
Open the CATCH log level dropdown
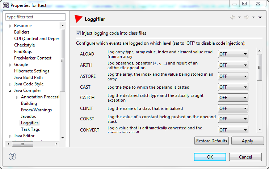click(x=233, y=98)
